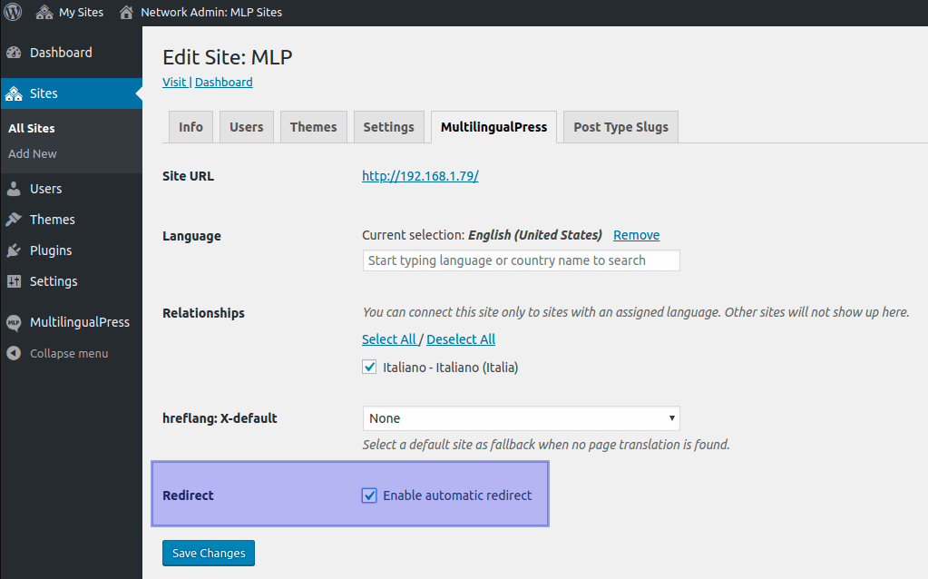Viewport: 928px width, 579px height.
Task: Switch to the Themes tab
Action: tap(313, 127)
